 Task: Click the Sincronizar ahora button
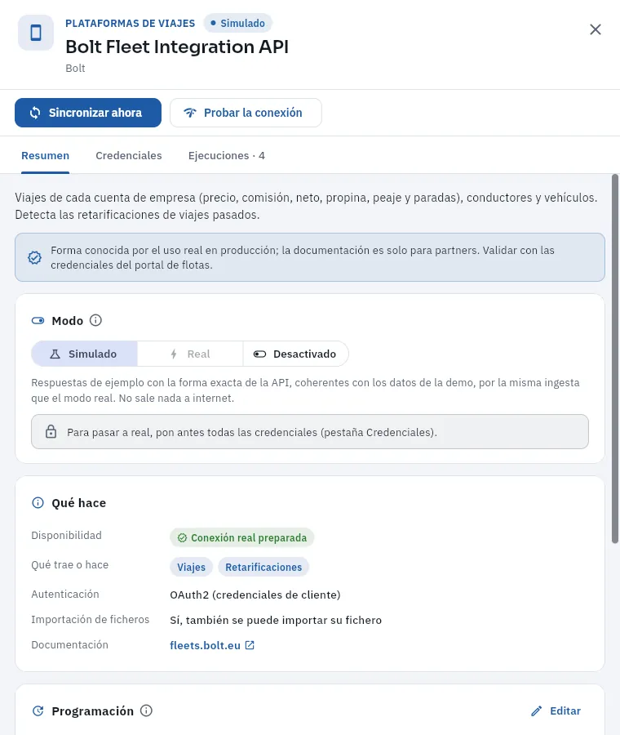88,113
